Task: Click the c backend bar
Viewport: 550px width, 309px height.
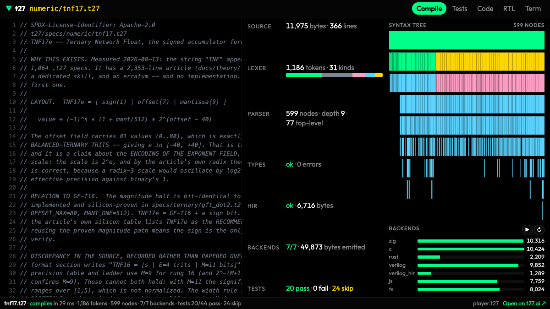Action: 470,249
